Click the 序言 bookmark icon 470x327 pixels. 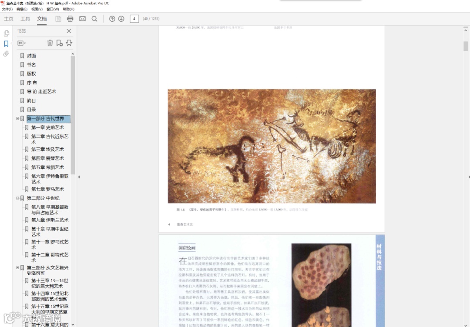pos(22,83)
